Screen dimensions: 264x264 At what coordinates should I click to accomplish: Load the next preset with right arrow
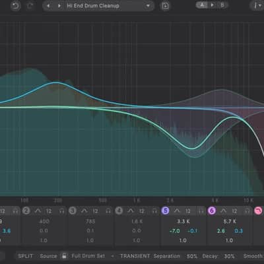(59, 6)
